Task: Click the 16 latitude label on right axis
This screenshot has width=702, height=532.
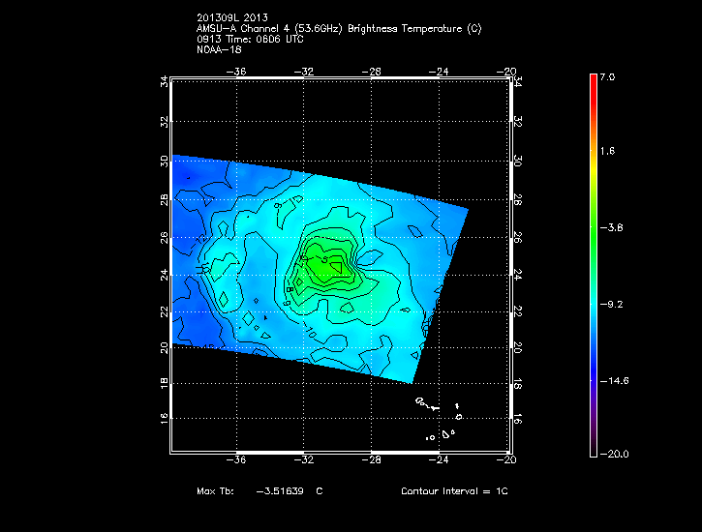Action: (x=517, y=419)
